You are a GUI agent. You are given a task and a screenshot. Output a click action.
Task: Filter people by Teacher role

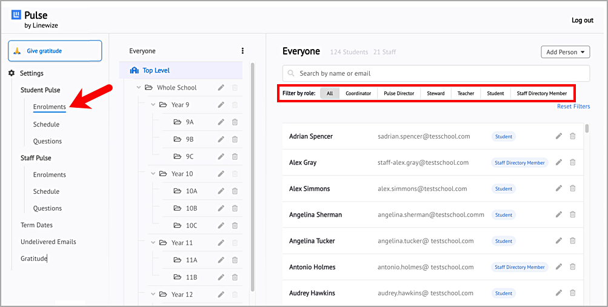tap(466, 93)
